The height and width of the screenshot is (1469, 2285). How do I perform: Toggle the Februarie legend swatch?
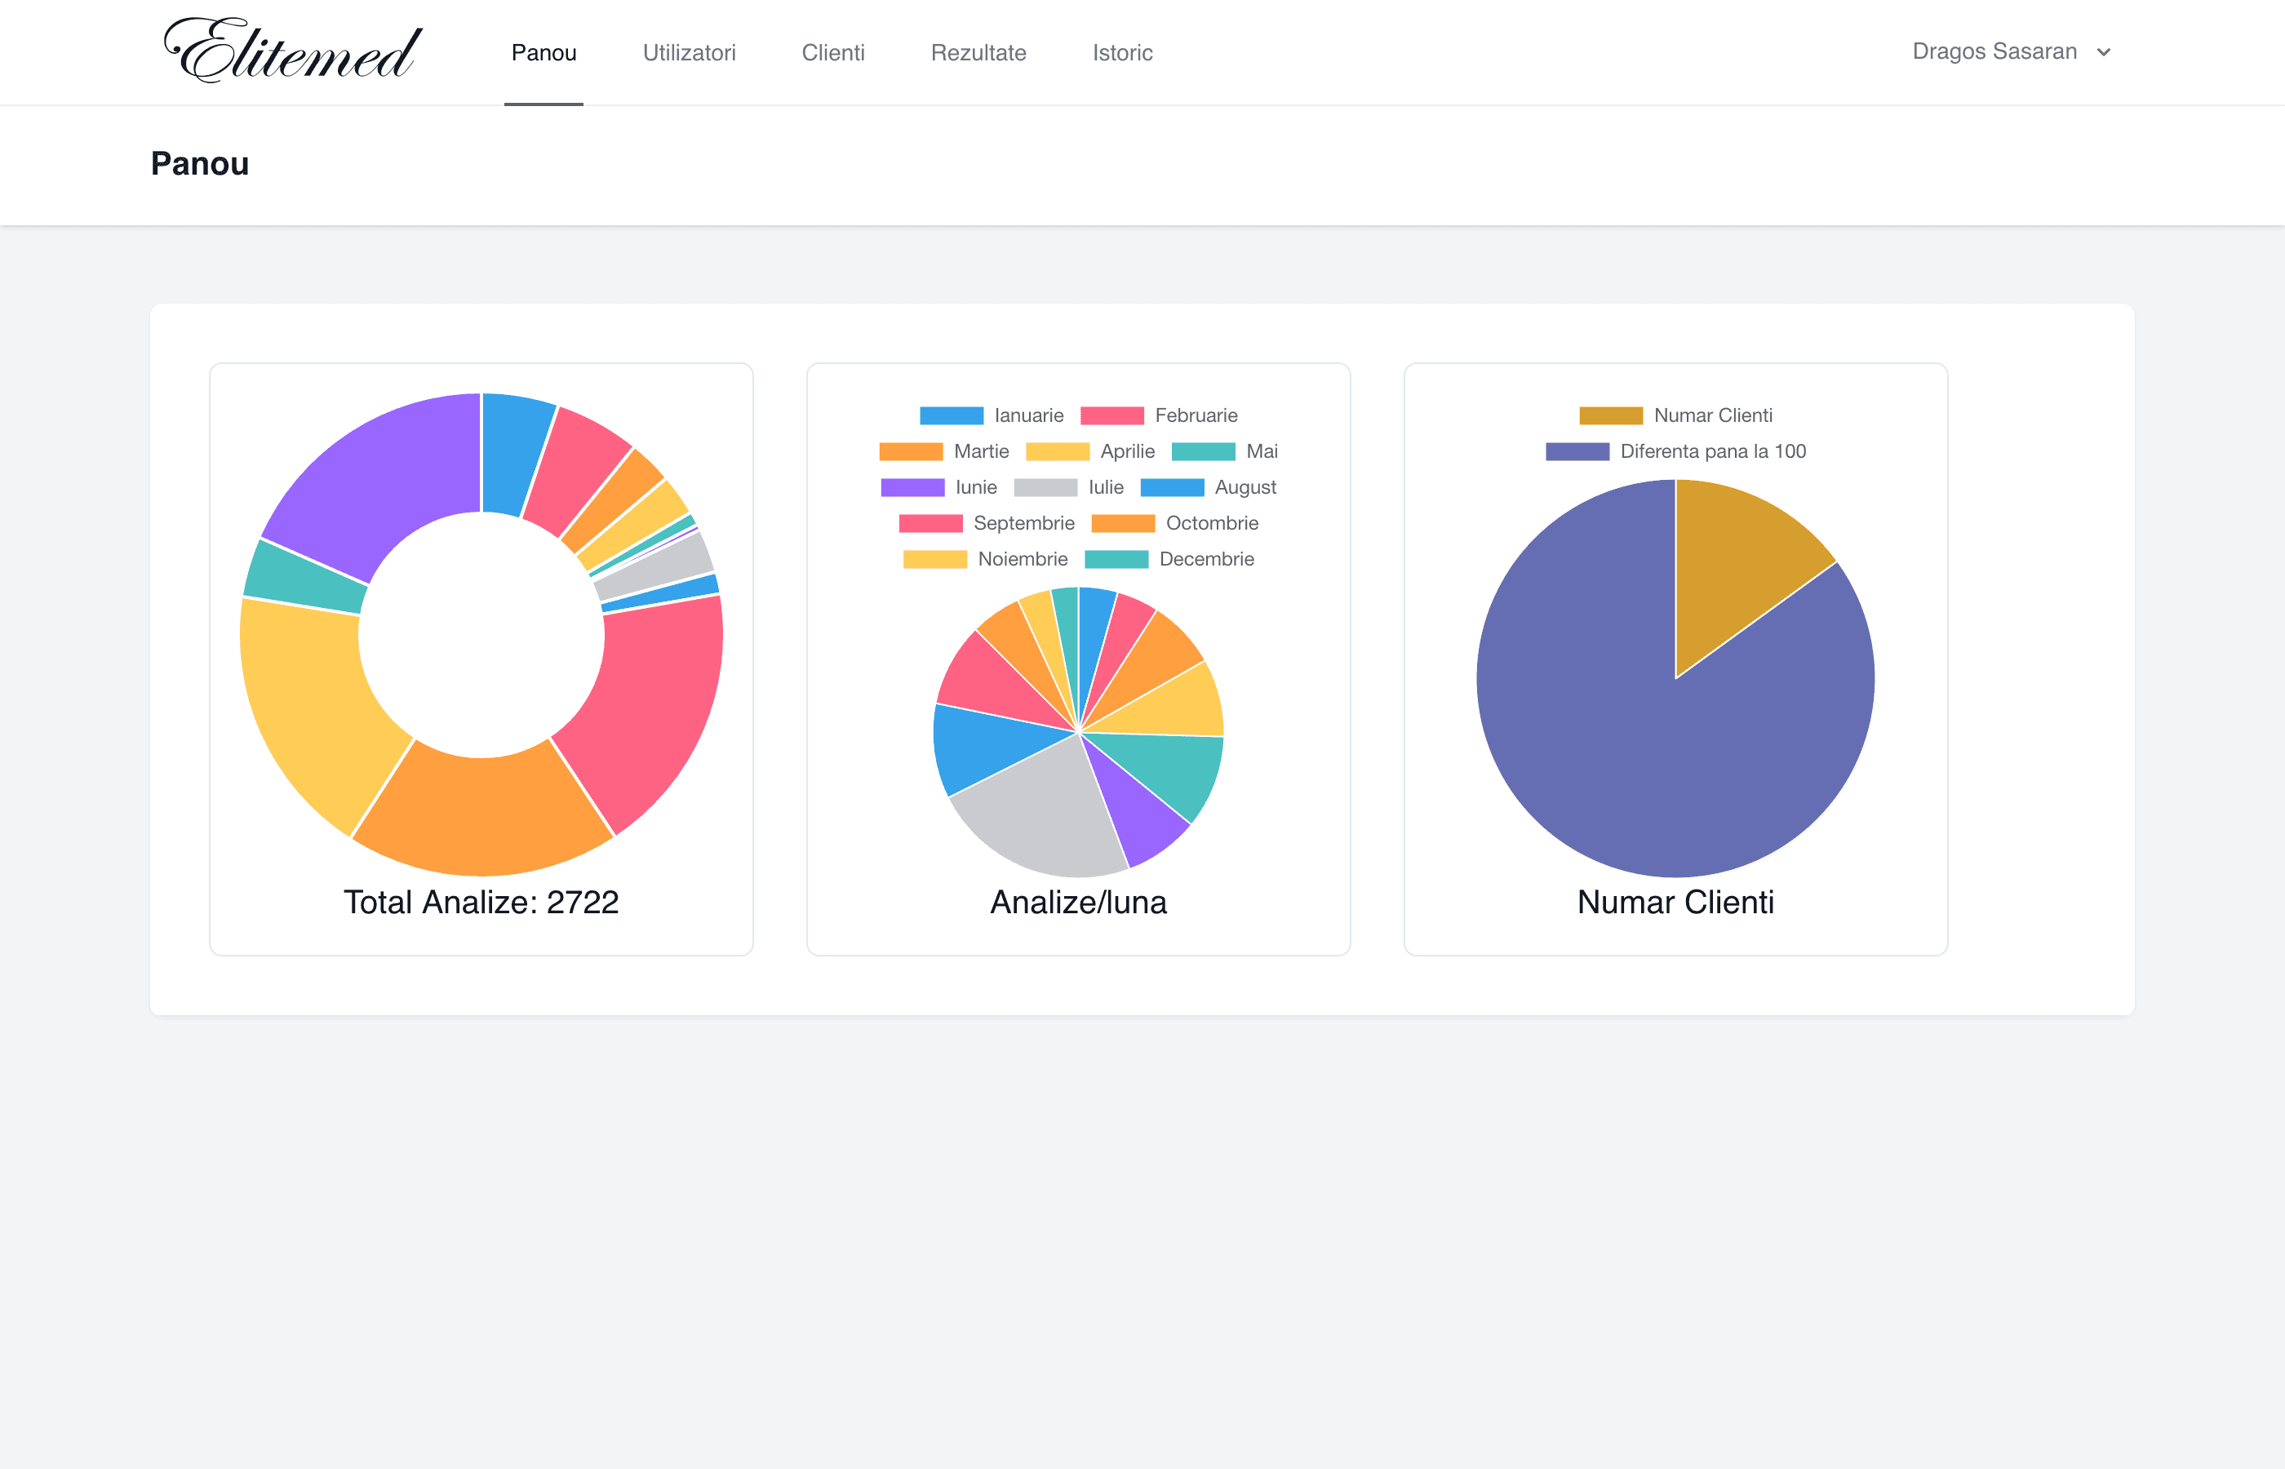[1112, 416]
